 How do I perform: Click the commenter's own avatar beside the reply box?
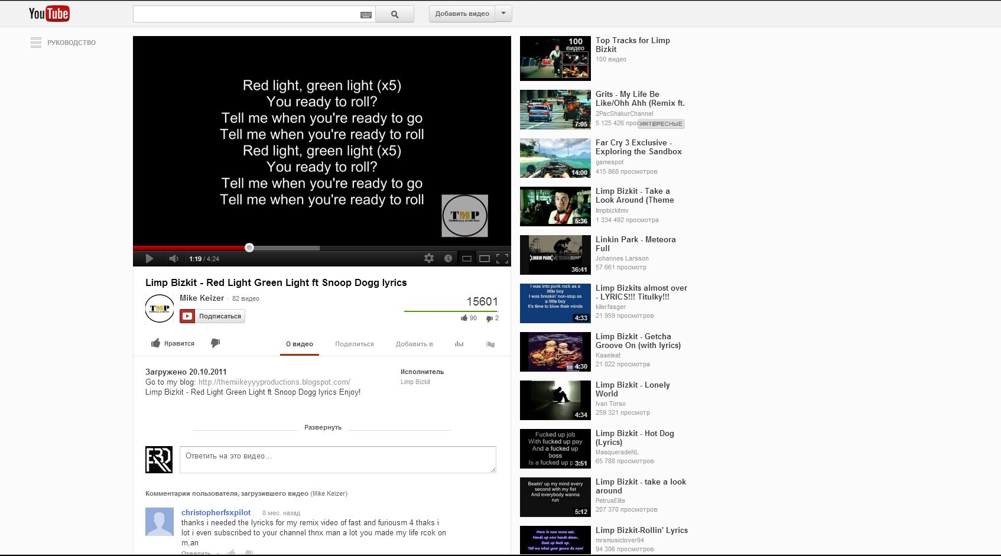(x=159, y=460)
